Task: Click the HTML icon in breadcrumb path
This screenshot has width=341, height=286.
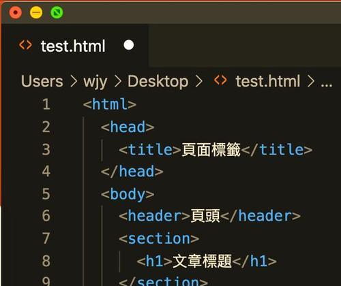Action: tap(220, 80)
